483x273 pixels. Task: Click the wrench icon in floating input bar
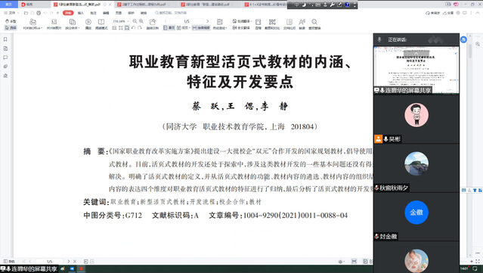point(332,5)
